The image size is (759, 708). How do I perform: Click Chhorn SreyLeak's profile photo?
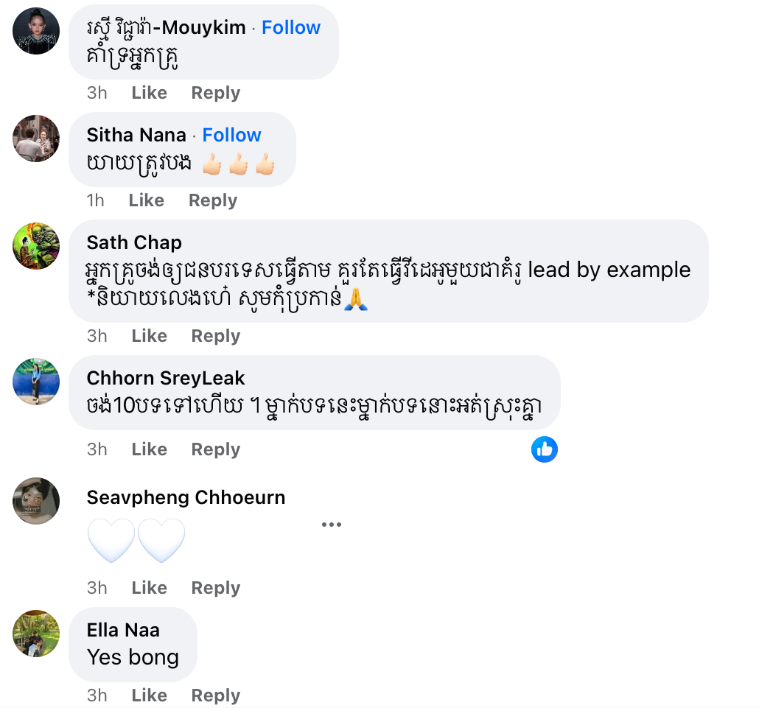pyautogui.click(x=36, y=382)
